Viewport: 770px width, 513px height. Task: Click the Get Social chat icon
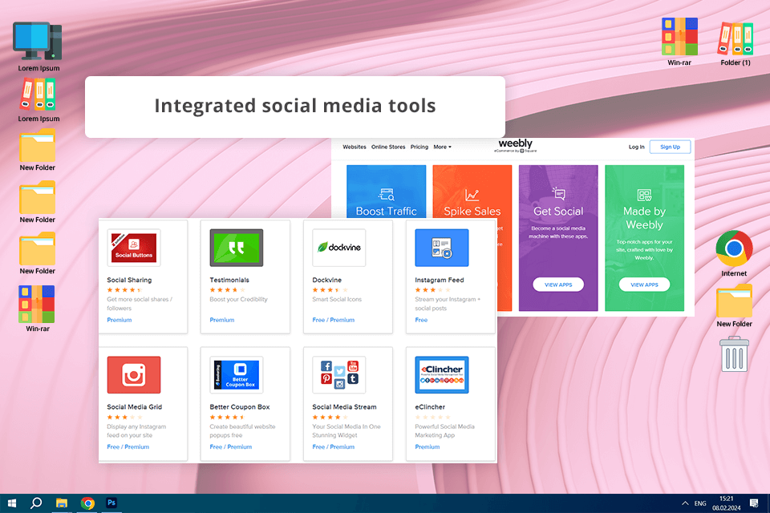(x=558, y=193)
